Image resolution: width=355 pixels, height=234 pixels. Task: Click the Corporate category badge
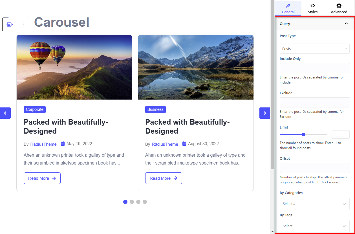coord(35,109)
